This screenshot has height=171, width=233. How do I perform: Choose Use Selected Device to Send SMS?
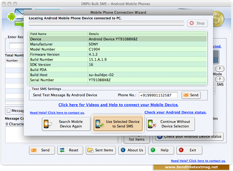(118, 124)
